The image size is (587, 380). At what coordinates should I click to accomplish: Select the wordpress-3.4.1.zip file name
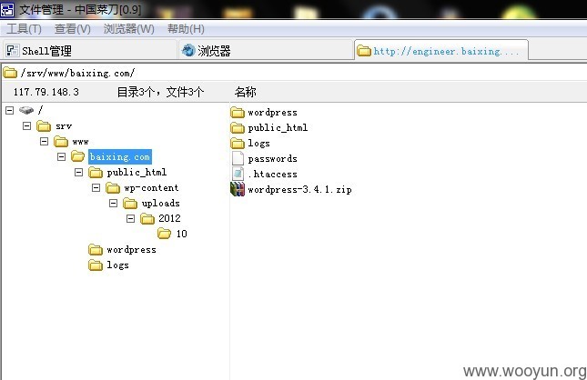tap(299, 190)
